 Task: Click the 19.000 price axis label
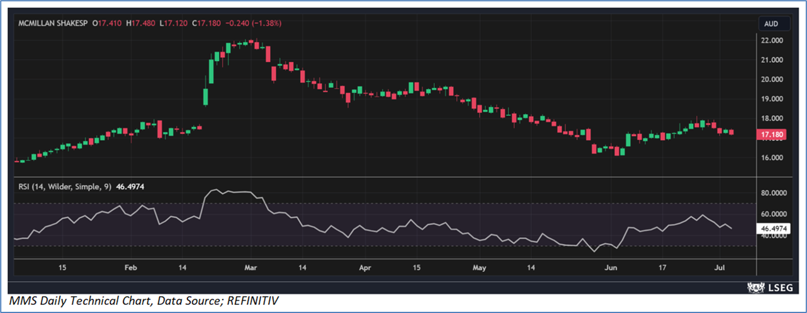pyautogui.click(x=772, y=99)
